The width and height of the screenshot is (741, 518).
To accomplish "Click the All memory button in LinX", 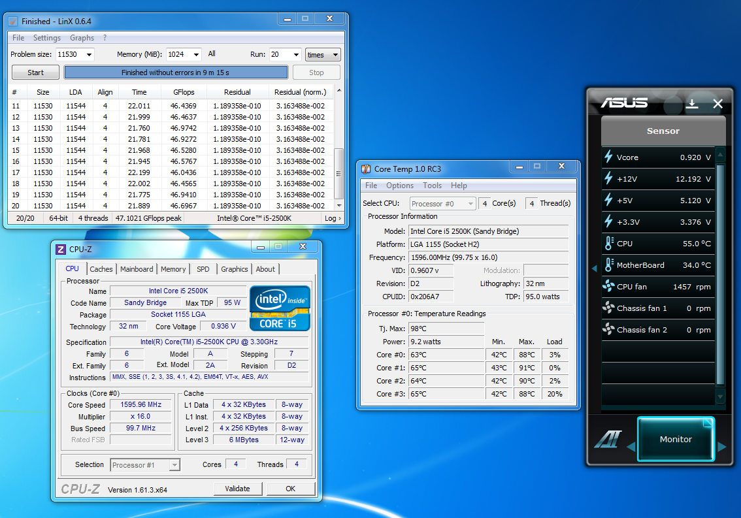I will tap(212, 54).
